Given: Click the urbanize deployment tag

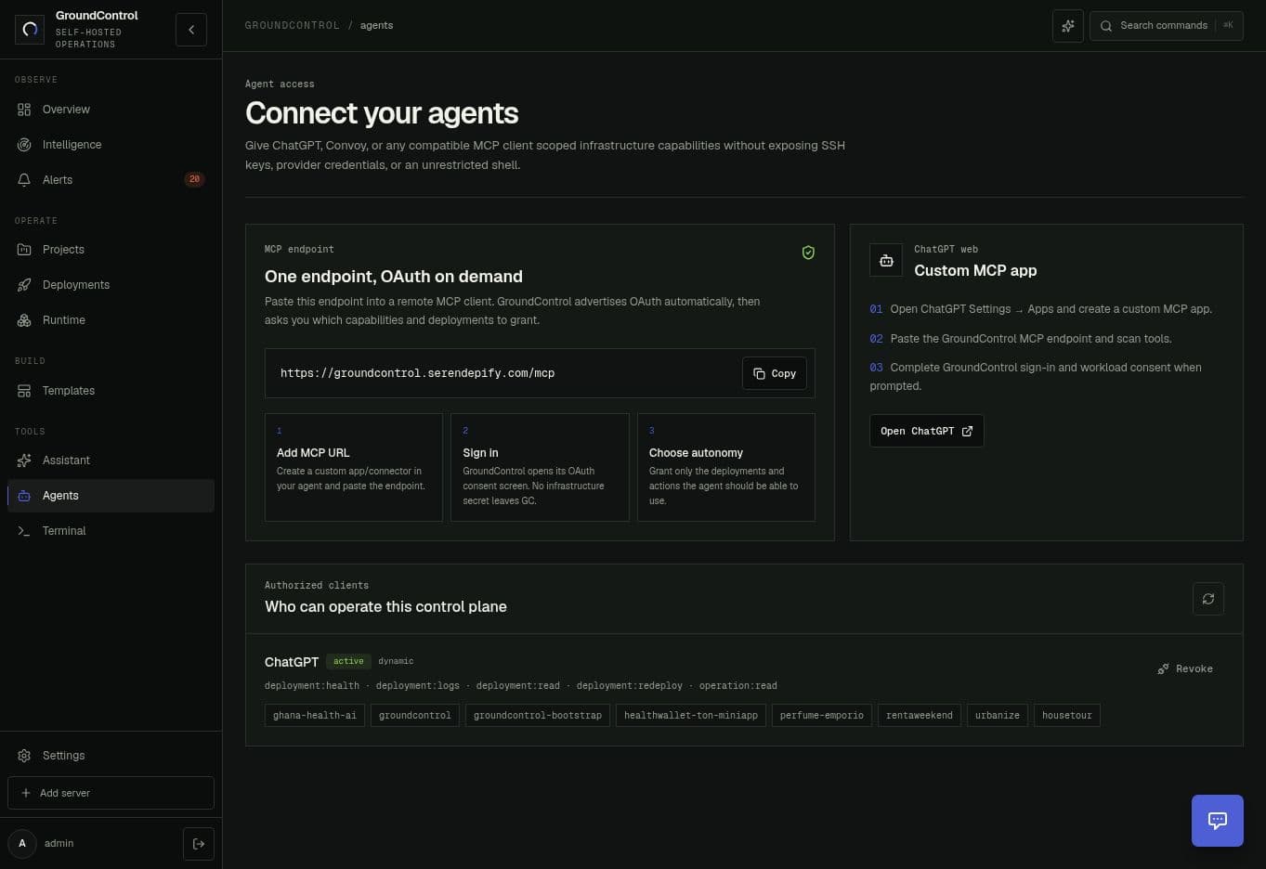Looking at the screenshot, I should pos(998,716).
